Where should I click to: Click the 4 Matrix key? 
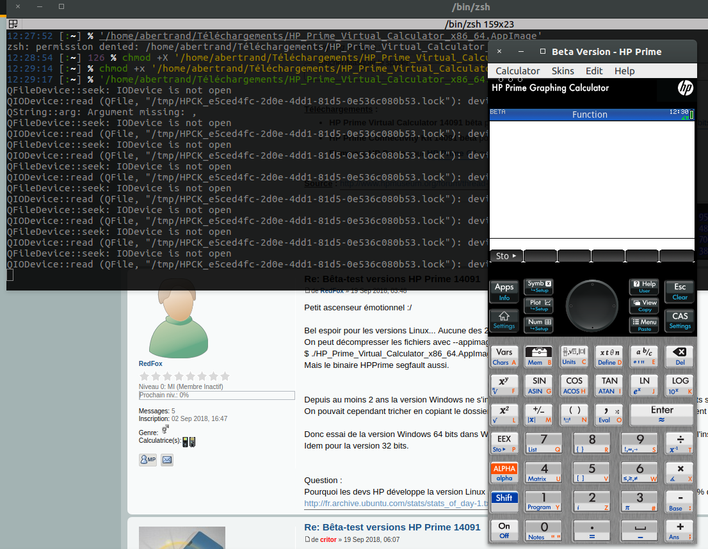point(544,473)
